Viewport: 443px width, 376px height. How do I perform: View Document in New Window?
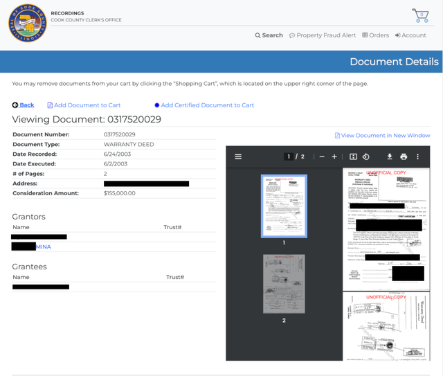[382, 136]
